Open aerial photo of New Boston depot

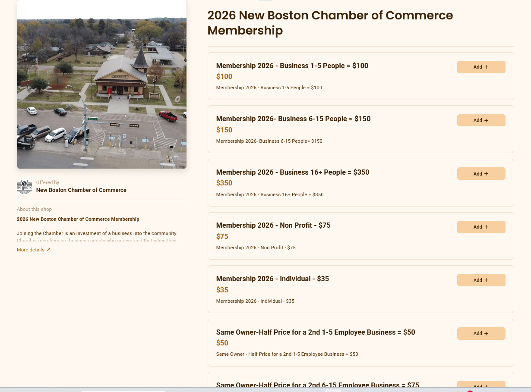coord(102,84)
